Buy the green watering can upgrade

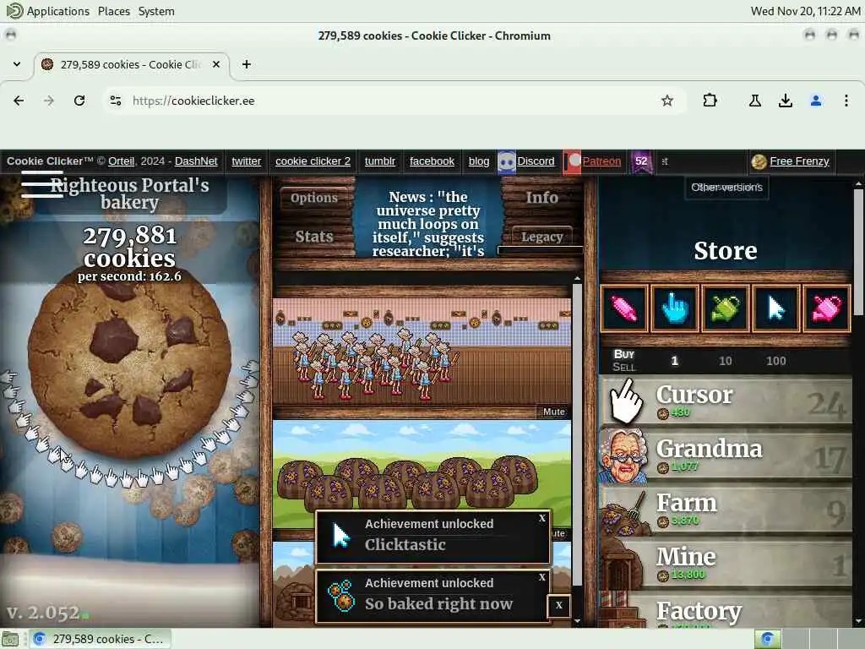726,308
